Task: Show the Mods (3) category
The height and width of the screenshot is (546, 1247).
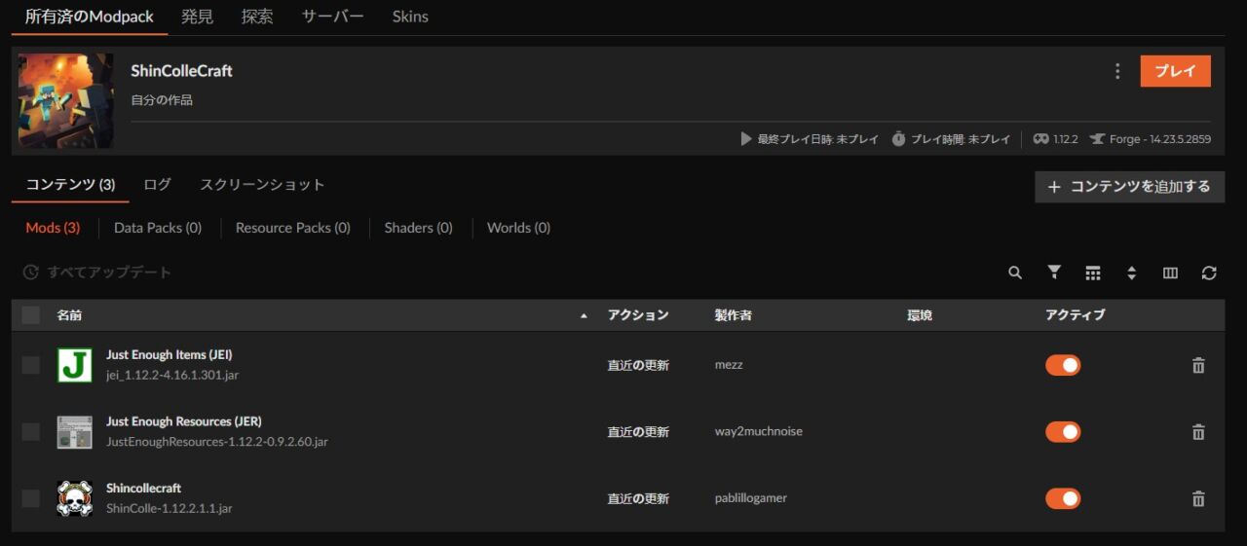Action: coord(53,228)
